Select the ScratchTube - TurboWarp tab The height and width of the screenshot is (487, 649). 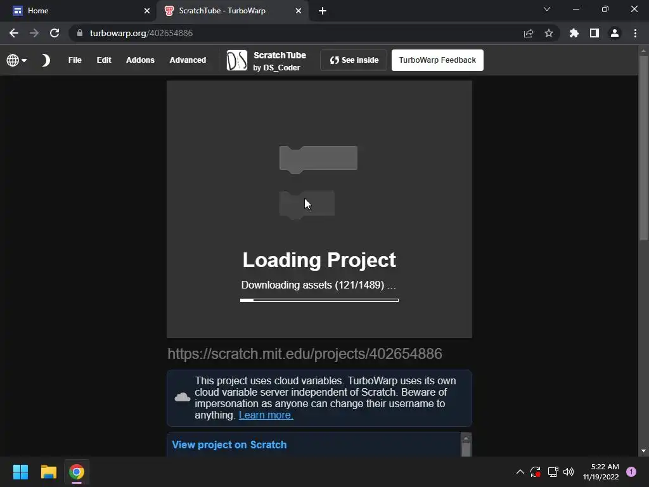pos(232,11)
